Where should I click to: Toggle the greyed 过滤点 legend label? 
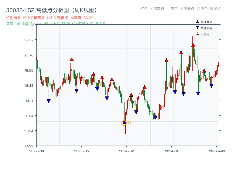(x=205, y=34)
